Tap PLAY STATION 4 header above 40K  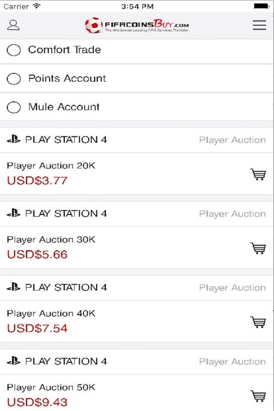pyautogui.click(x=66, y=287)
